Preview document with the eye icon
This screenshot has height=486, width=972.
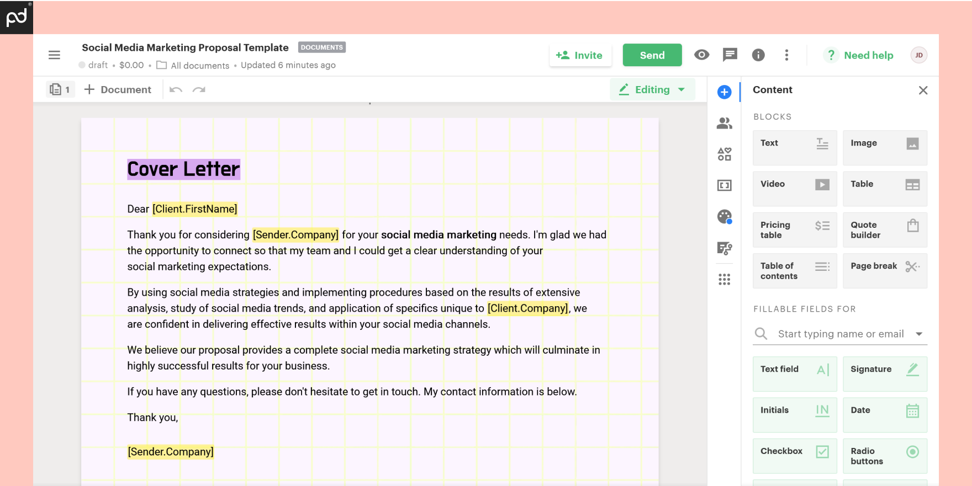(x=701, y=55)
